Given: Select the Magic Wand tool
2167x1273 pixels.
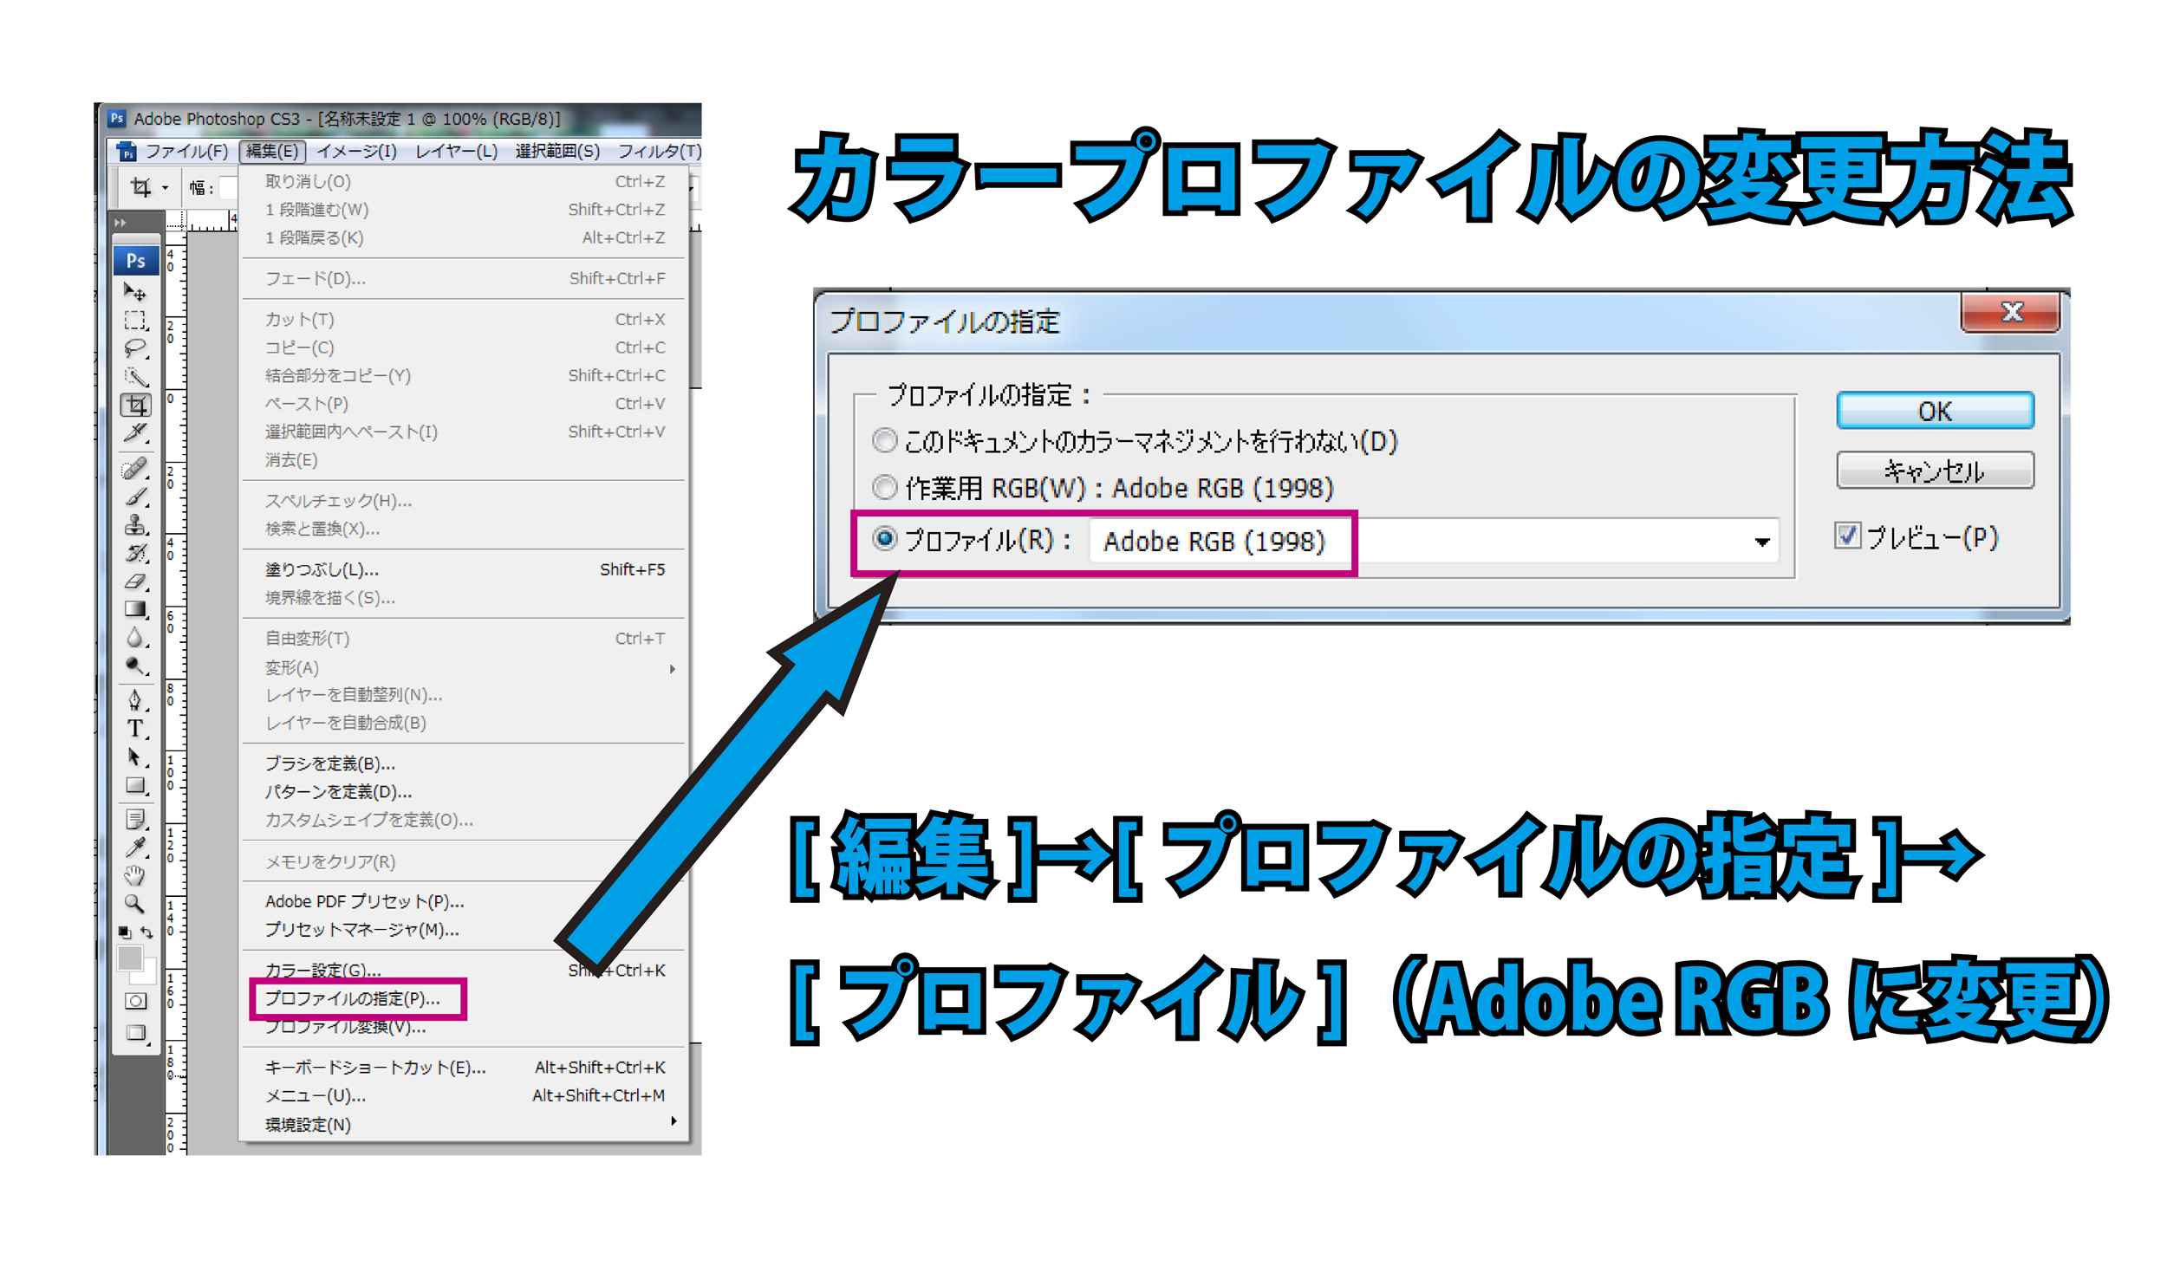Looking at the screenshot, I should click(x=134, y=377).
